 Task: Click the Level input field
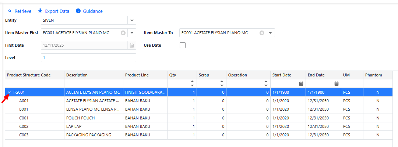coord(88,58)
